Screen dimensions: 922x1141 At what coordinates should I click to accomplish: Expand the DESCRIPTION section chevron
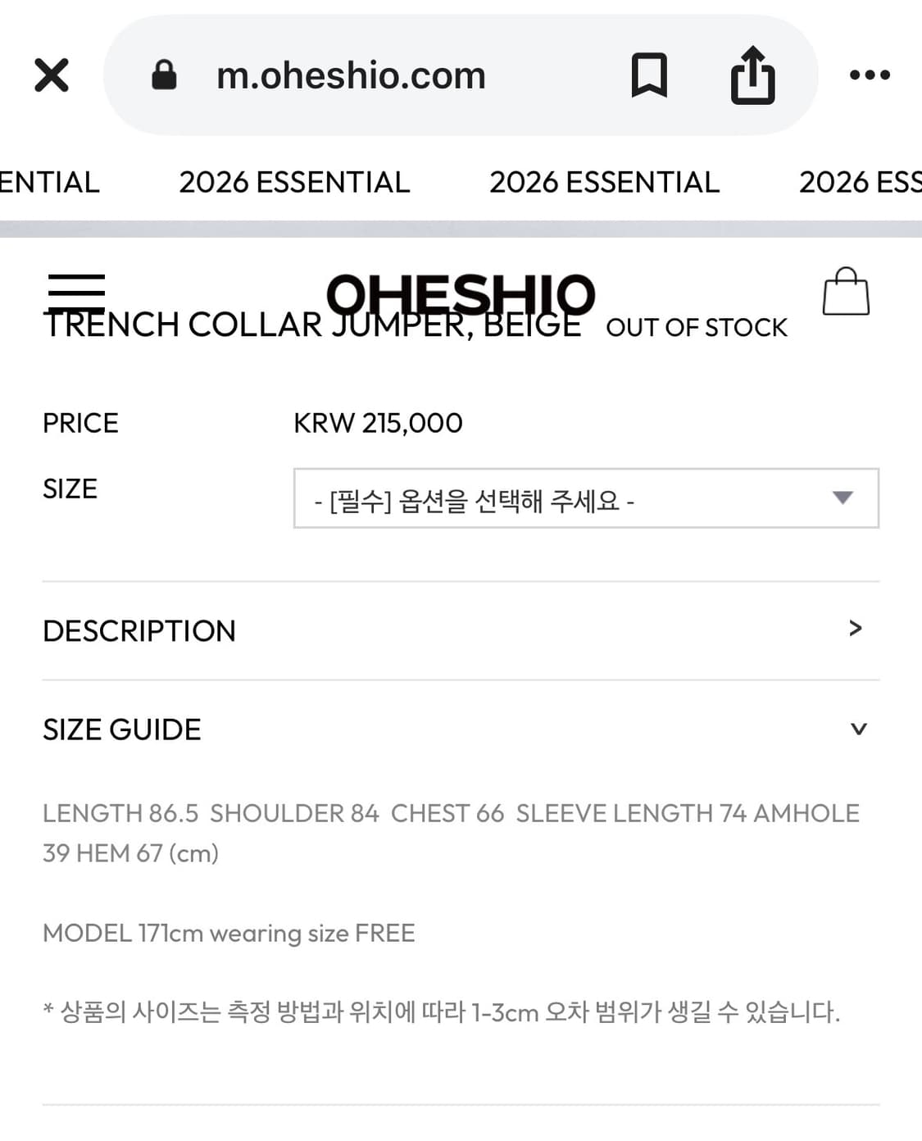(856, 629)
